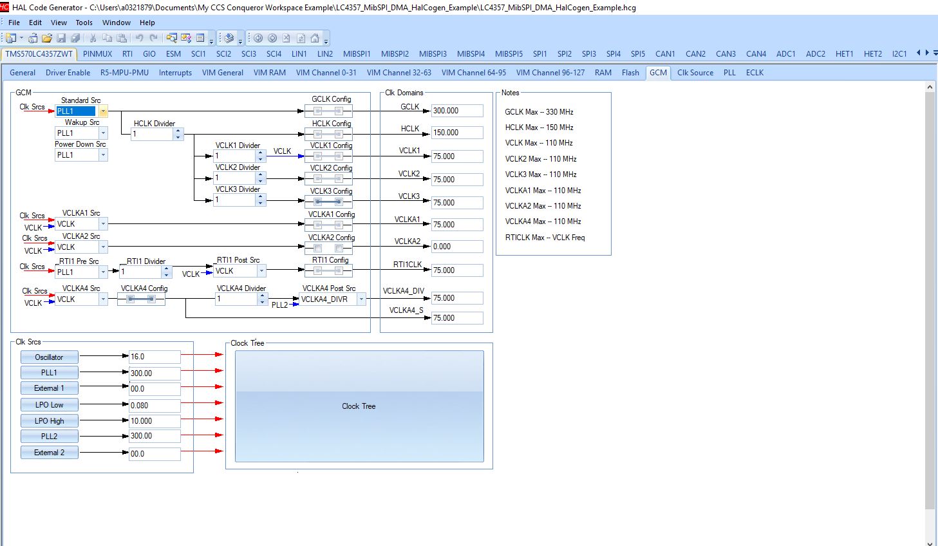Click the GCLK frequency field
The width and height of the screenshot is (938, 546).
457,111
